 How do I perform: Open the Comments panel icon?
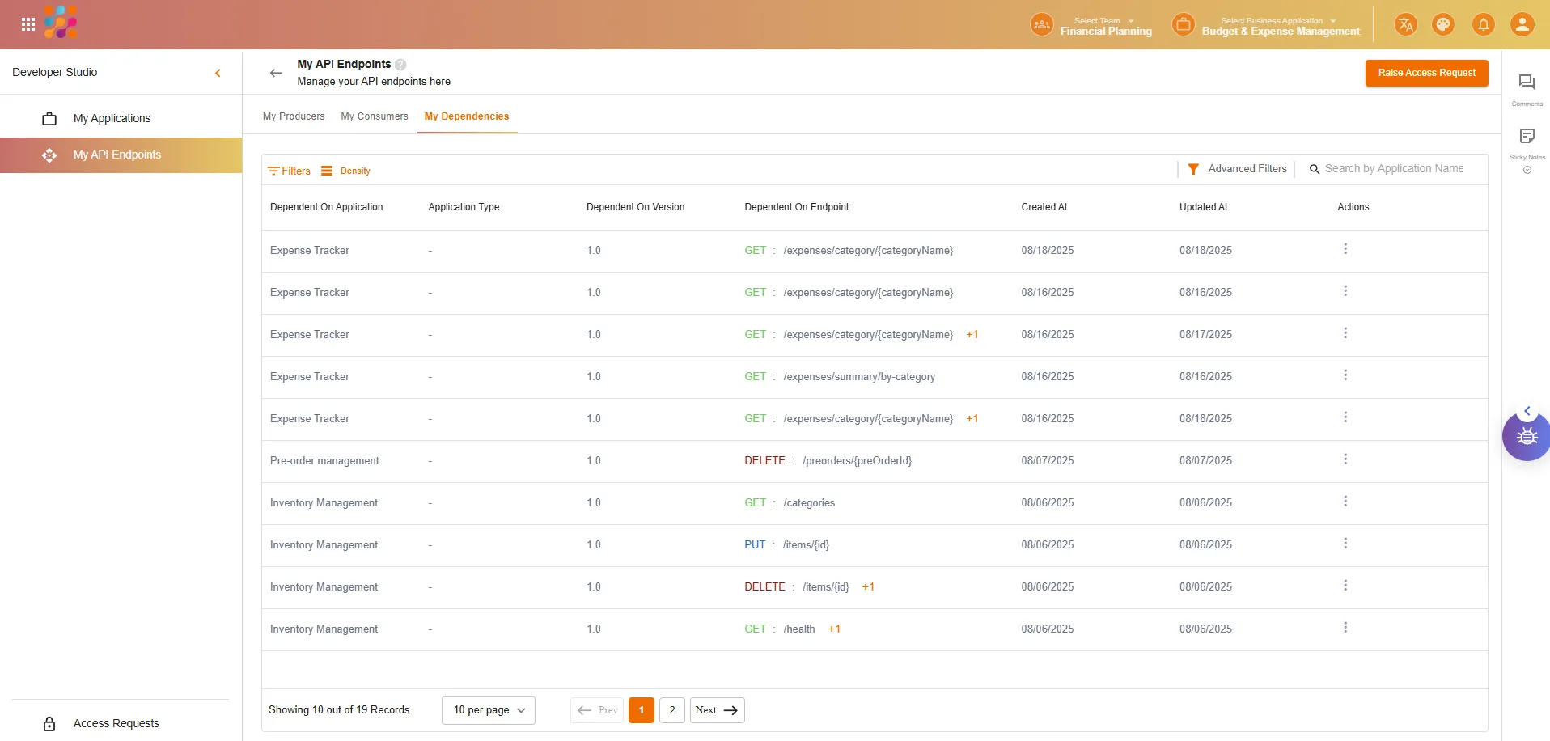[x=1527, y=83]
